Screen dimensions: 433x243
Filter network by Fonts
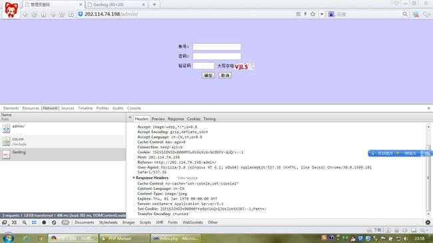click(x=173, y=222)
